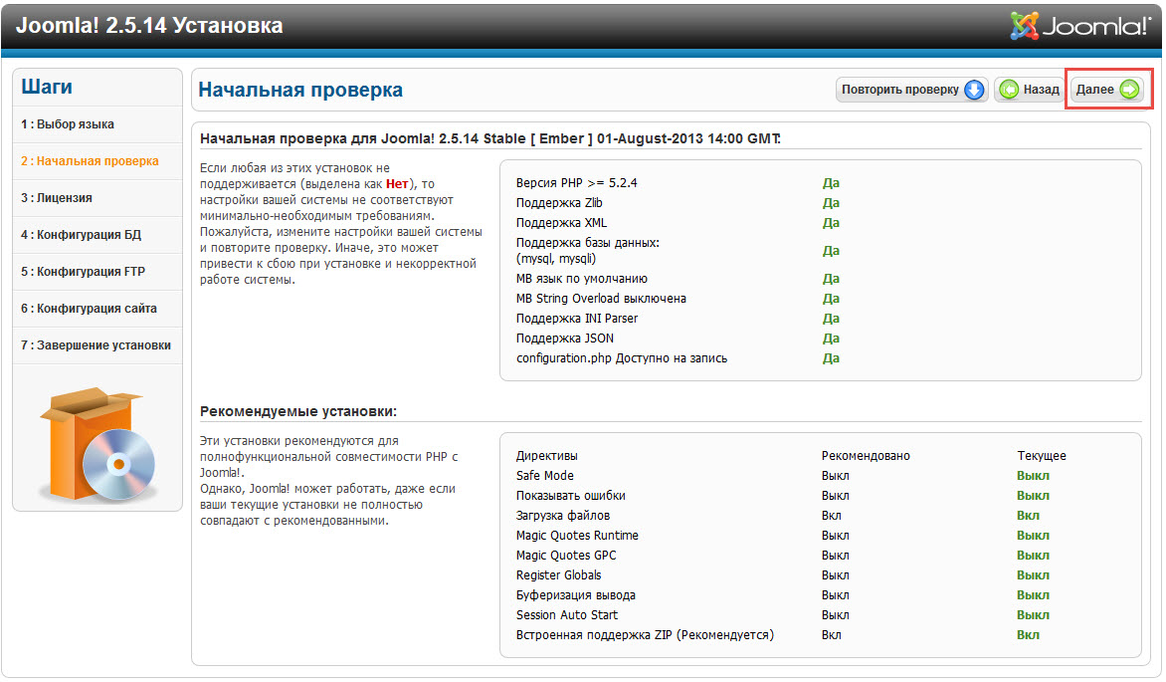The image size is (1166, 682).
Task: Click the text Поддержка JSON
Action: click(565, 339)
